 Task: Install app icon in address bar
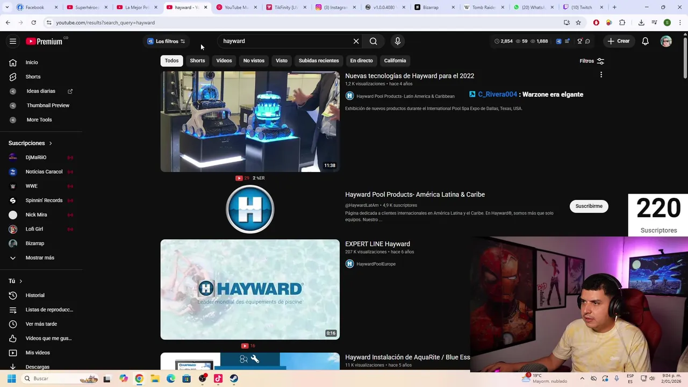[x=567, y=23]
